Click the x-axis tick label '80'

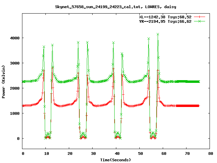click(x=211, y=153)
